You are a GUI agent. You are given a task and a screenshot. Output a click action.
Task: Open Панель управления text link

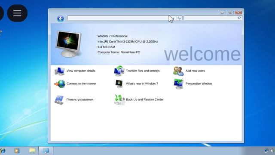(80, 99)
